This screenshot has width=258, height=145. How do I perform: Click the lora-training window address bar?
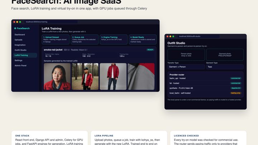click(x=51, y=22)
